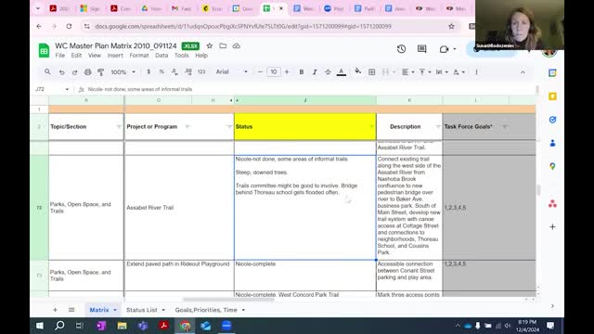Open the Help menu
The height and width of the screenshot is (334, 594).
201,56
